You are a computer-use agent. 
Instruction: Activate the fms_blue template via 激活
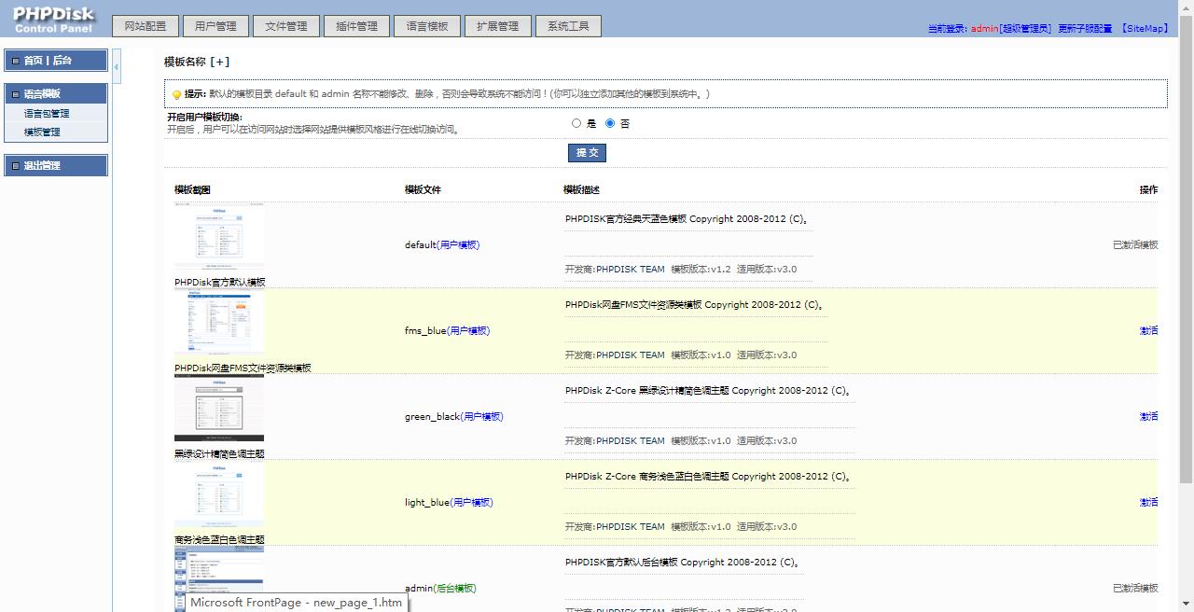tap(1148, 331)
